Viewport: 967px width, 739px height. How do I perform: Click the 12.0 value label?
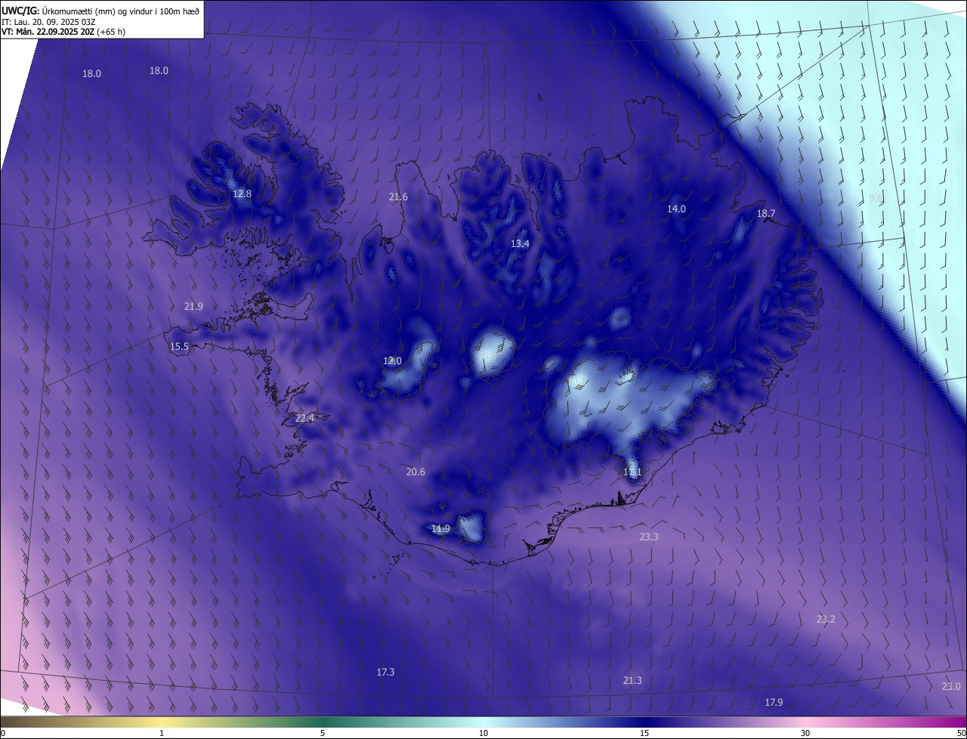coord(392,361)
